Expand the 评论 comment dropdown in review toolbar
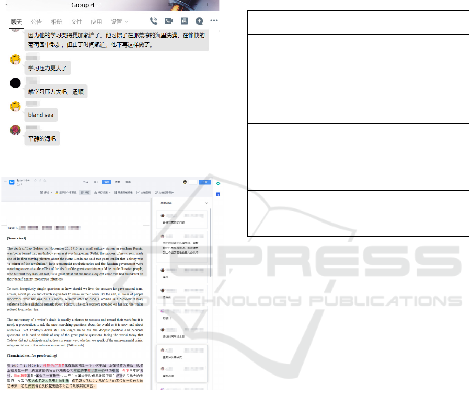 point(46,192)
